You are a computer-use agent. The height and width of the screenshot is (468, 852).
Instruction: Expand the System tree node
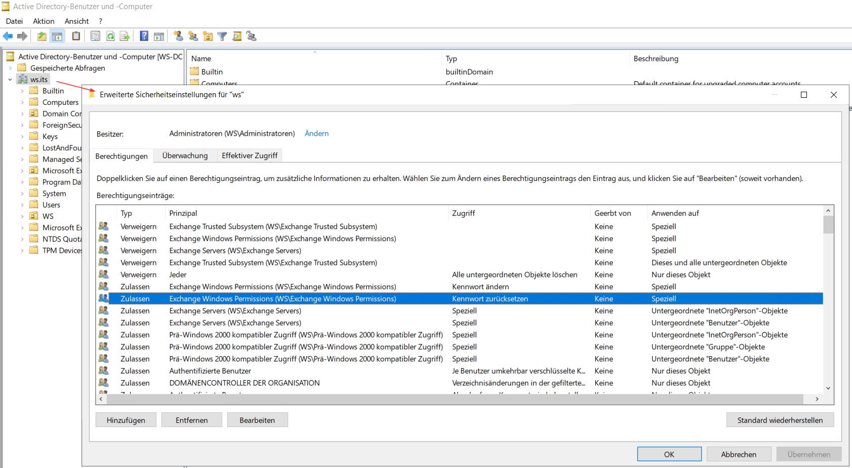click(22, 193)
